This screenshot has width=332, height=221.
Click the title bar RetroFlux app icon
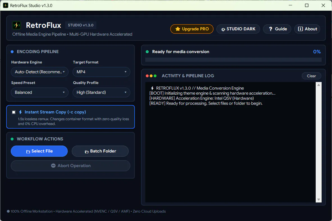pyautogui.click(x=6, y=6)
